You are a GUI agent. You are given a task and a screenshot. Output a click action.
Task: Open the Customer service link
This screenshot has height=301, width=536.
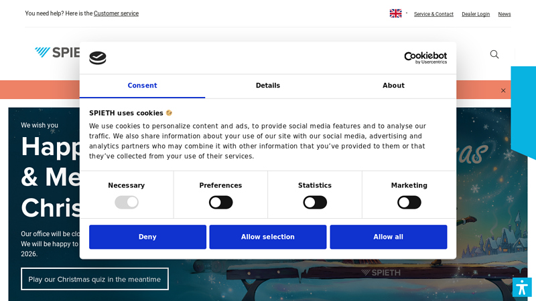116,13
